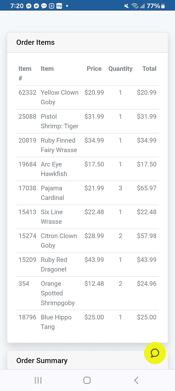The height and width of the screenshot is (391, 175).
Task: Open recent apps navigation icon
Action: 38,380
